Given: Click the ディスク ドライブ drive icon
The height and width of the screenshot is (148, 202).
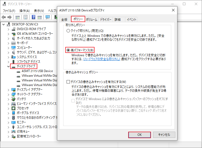Looking at the screenshot, I should click(13, 67).
